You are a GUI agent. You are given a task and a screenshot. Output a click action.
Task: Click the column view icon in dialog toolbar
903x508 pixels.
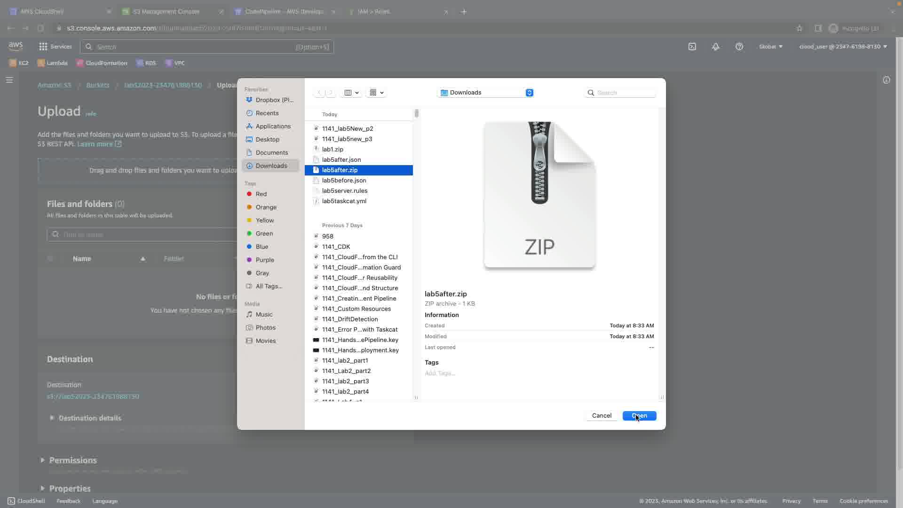(348, 93)
